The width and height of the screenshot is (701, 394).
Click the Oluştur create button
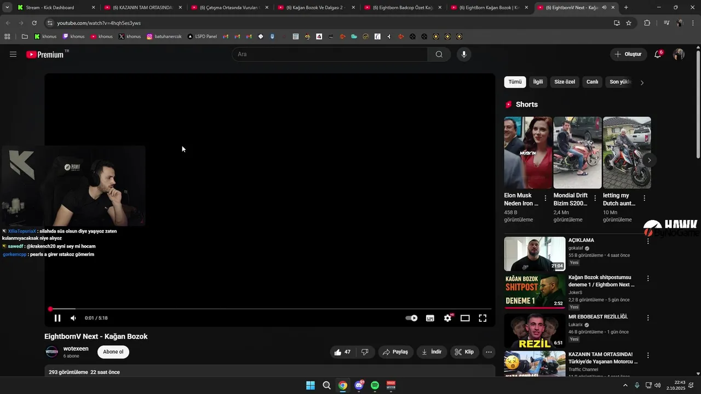(x=628, y=54)
